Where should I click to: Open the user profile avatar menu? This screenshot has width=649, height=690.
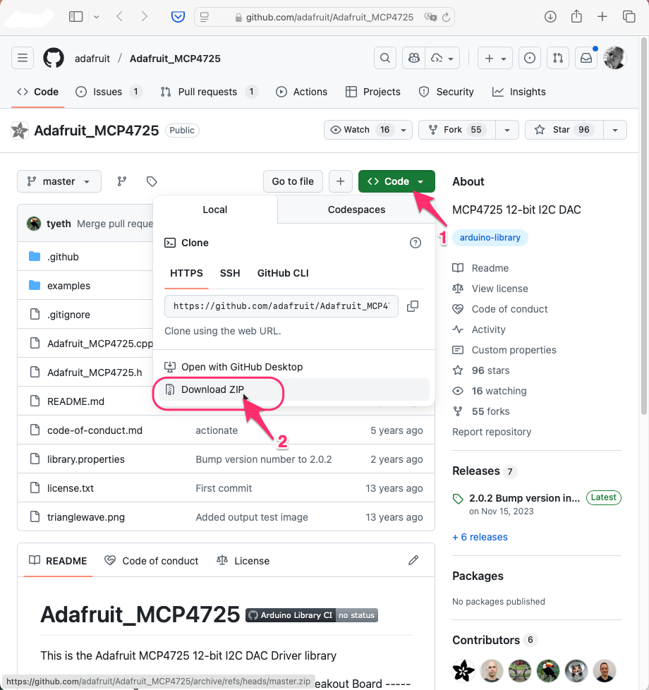point(614,58)
